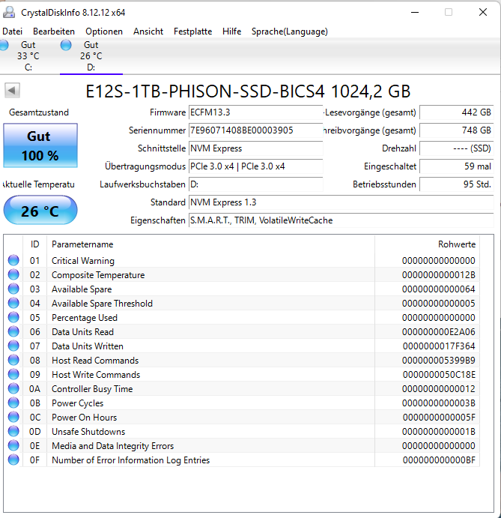
Task: Select raw value 000000000000BF
Action: click(439, 460)
